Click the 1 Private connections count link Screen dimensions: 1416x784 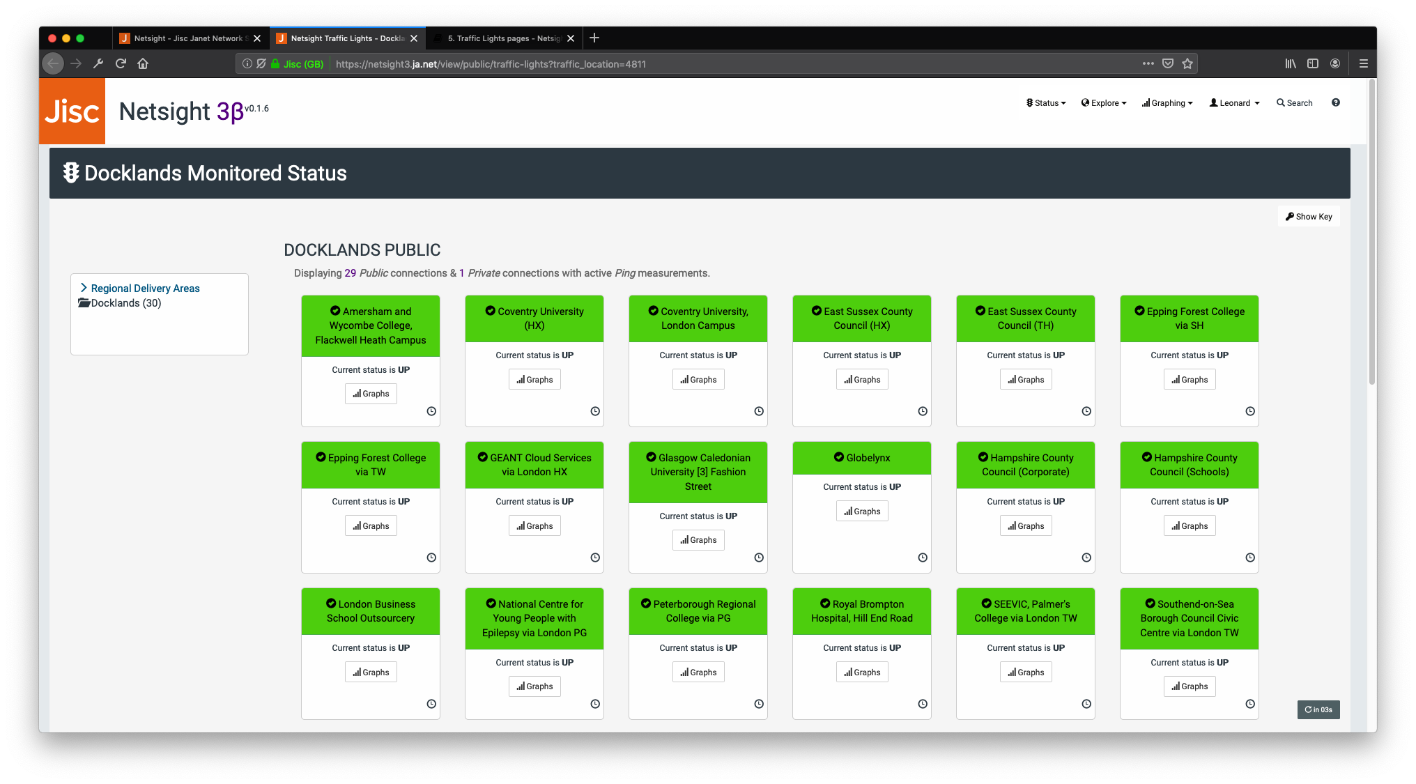point(461,273)
